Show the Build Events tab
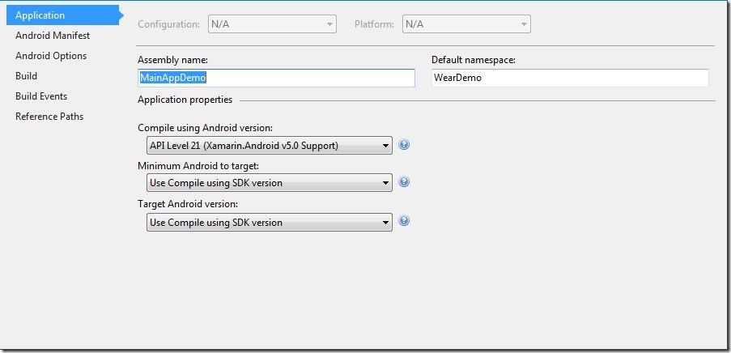 41,96
